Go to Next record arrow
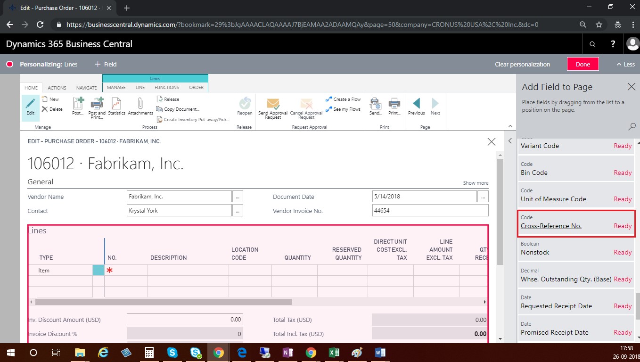The width and height of the screenshot is (640, 362). click(x=435, y=107)
